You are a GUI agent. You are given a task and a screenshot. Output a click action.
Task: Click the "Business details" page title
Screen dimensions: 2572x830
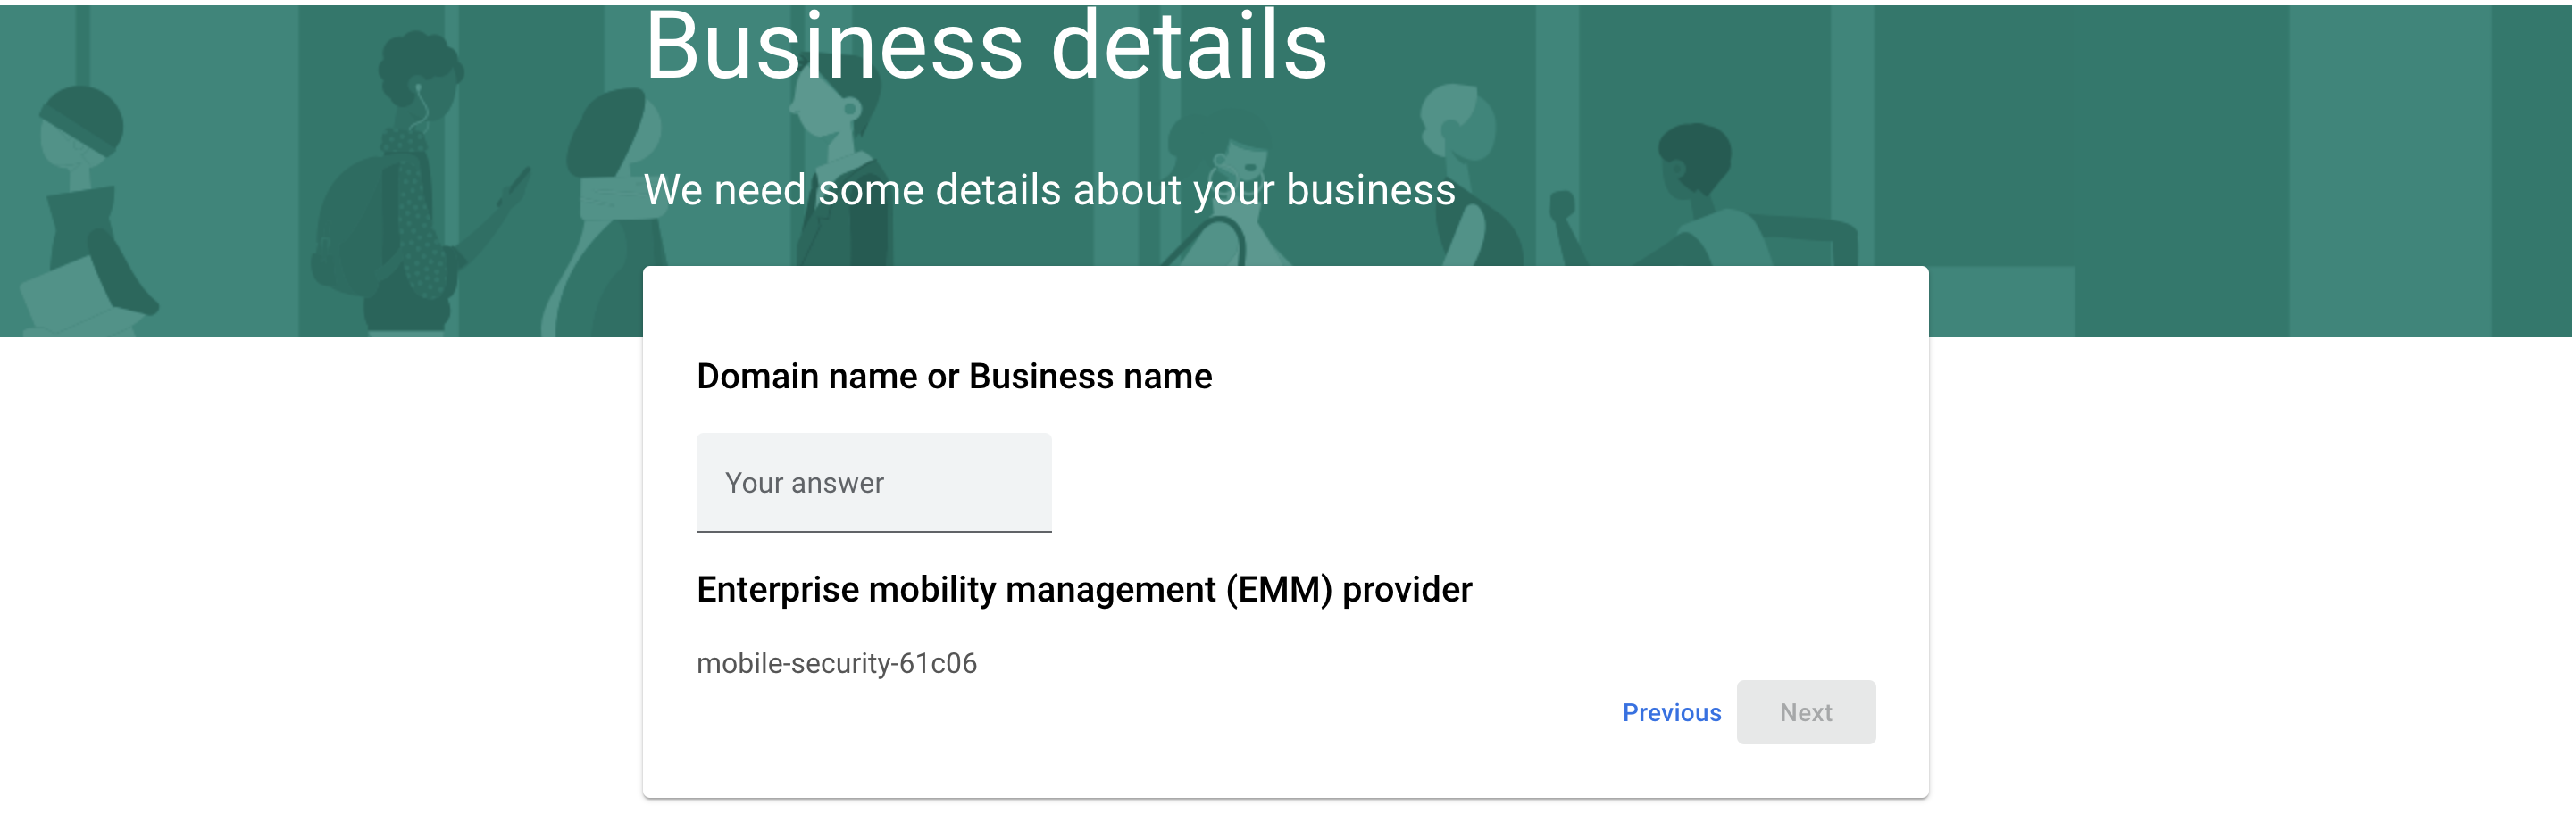985,47
